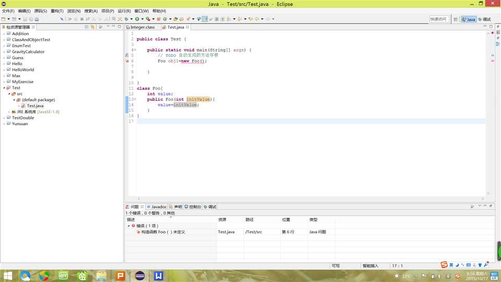Click the Sogou input method S icon
This screenshot has width=501, height=282.
(x=444, y=265)
